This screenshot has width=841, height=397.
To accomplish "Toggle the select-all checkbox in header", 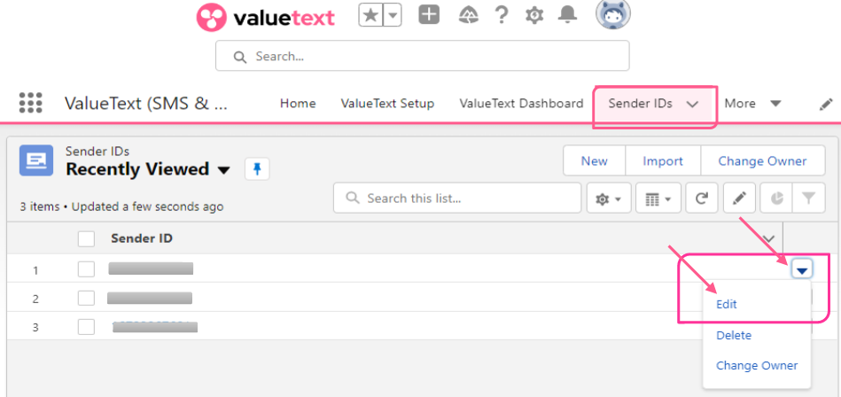I will tap(86, 238).
